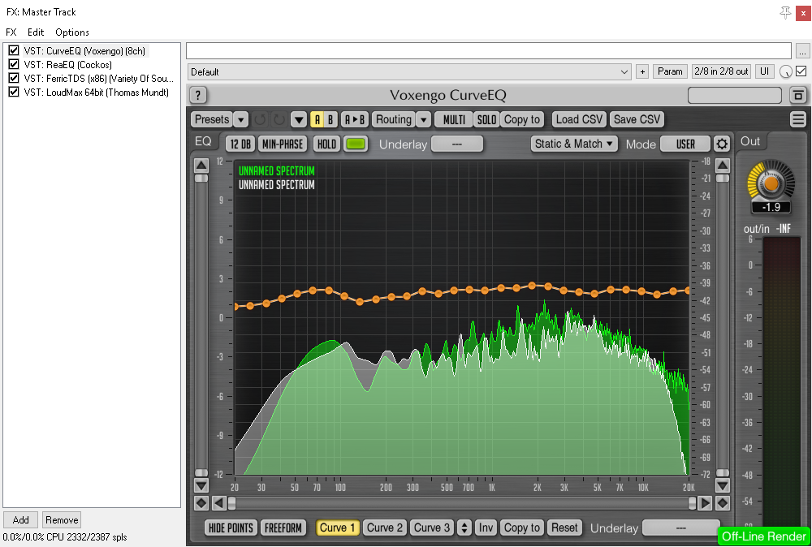Select Curve 2 tab

pos(385,528)
